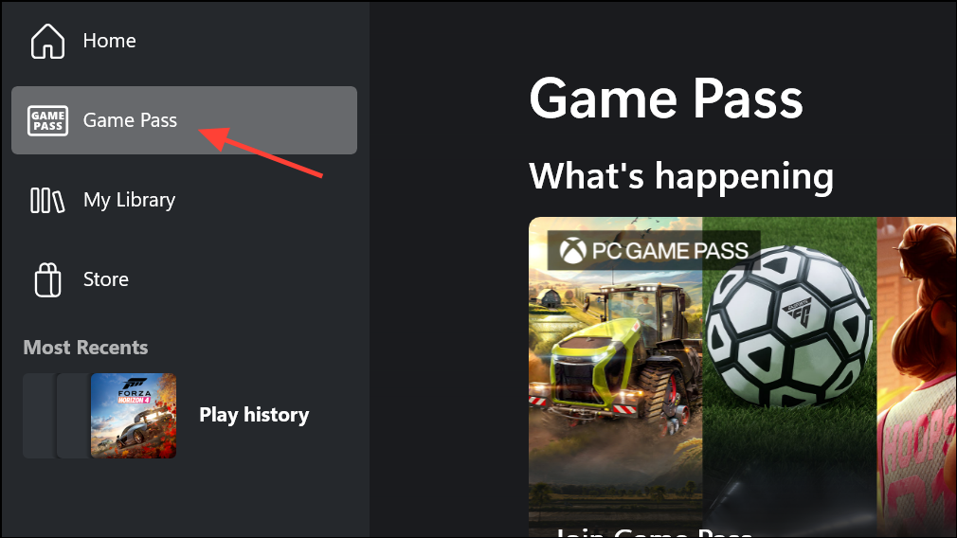Go to My Library text entry
The width and height of the screenshot is (957, 538).
coord(130,200)
